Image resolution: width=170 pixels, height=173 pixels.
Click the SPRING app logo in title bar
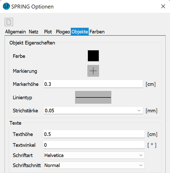coord(6,6)
